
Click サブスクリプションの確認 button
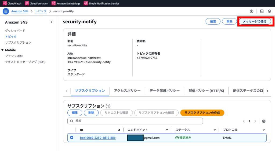click(x=157, y=113)
